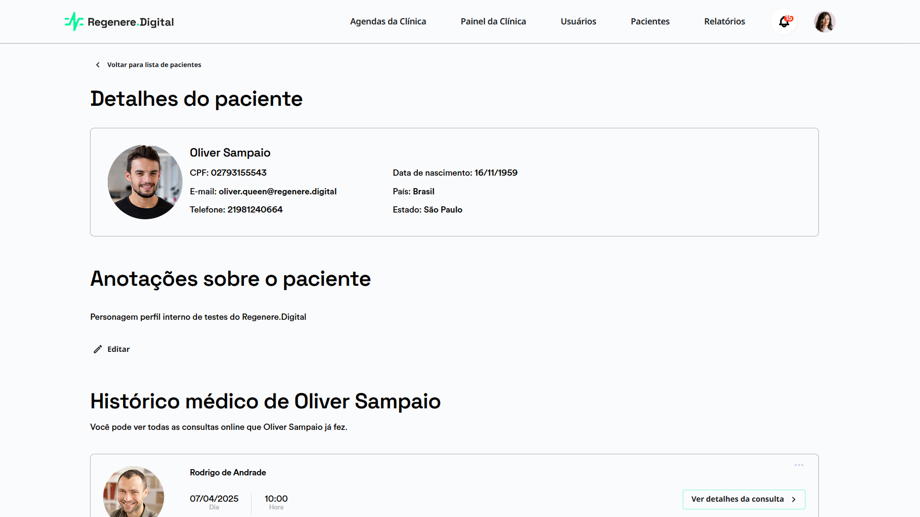Screen dimensions: 920x517
Task: Click chevron arrow inside Ver detalhes button
Action: (793, 499)
